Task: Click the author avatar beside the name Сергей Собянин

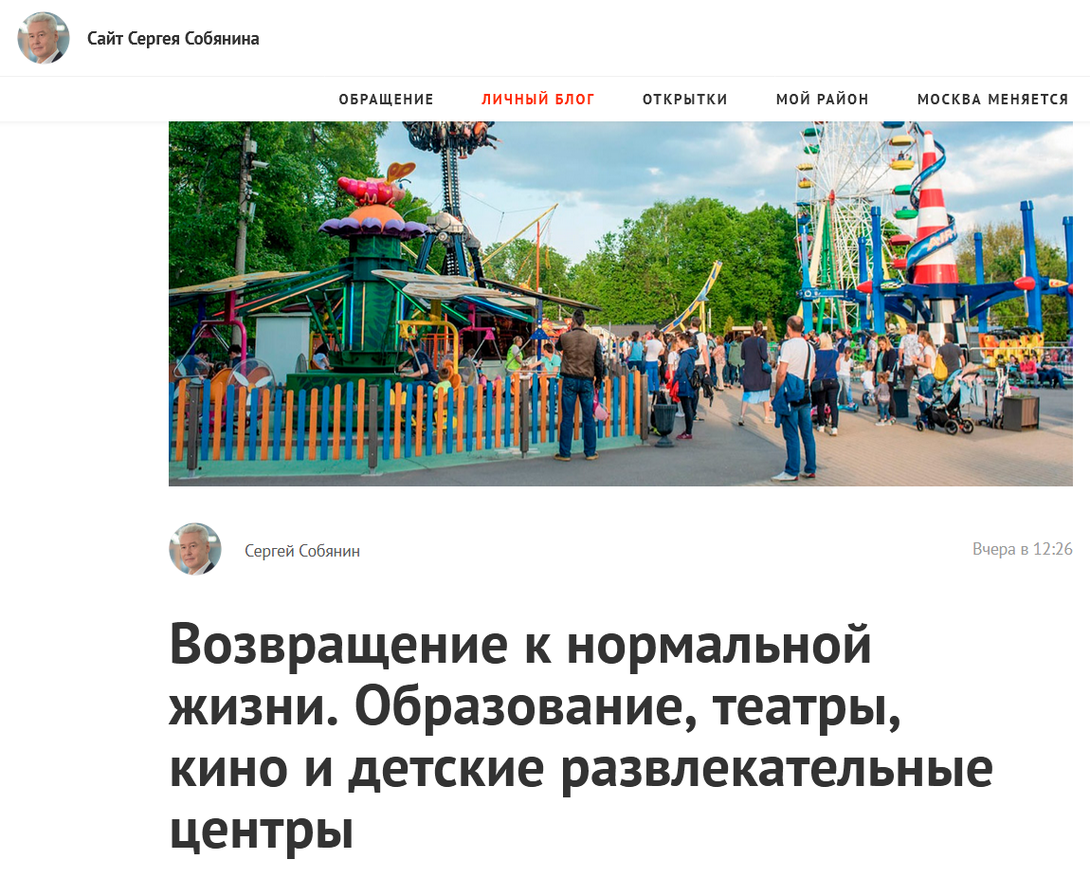Action: (194, 549)
